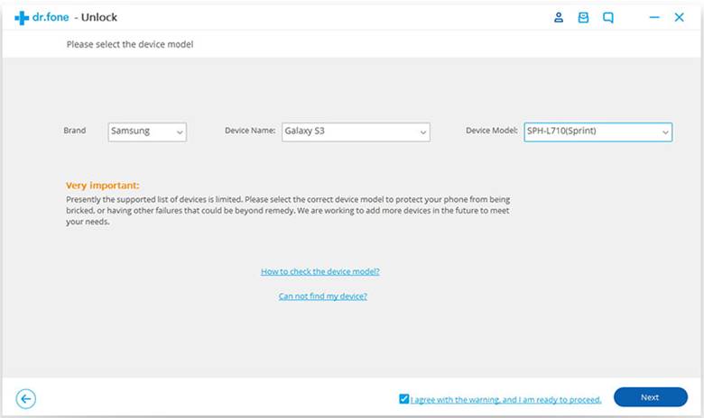Click the chevron arrow of the Device Name box
This screenshot has width=704, height=418.
pyautogui.click(x=422, y=132)
